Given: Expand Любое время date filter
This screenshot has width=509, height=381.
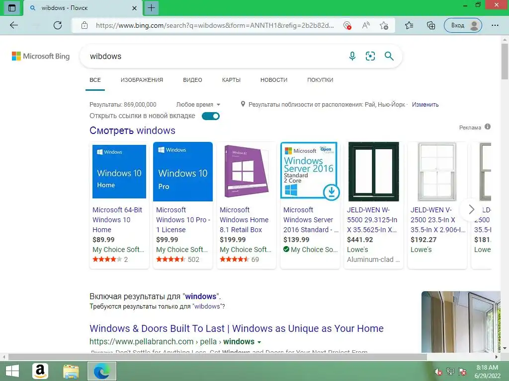Looking at the screenshot, I should pyautogui.click(x=198, y=105).
